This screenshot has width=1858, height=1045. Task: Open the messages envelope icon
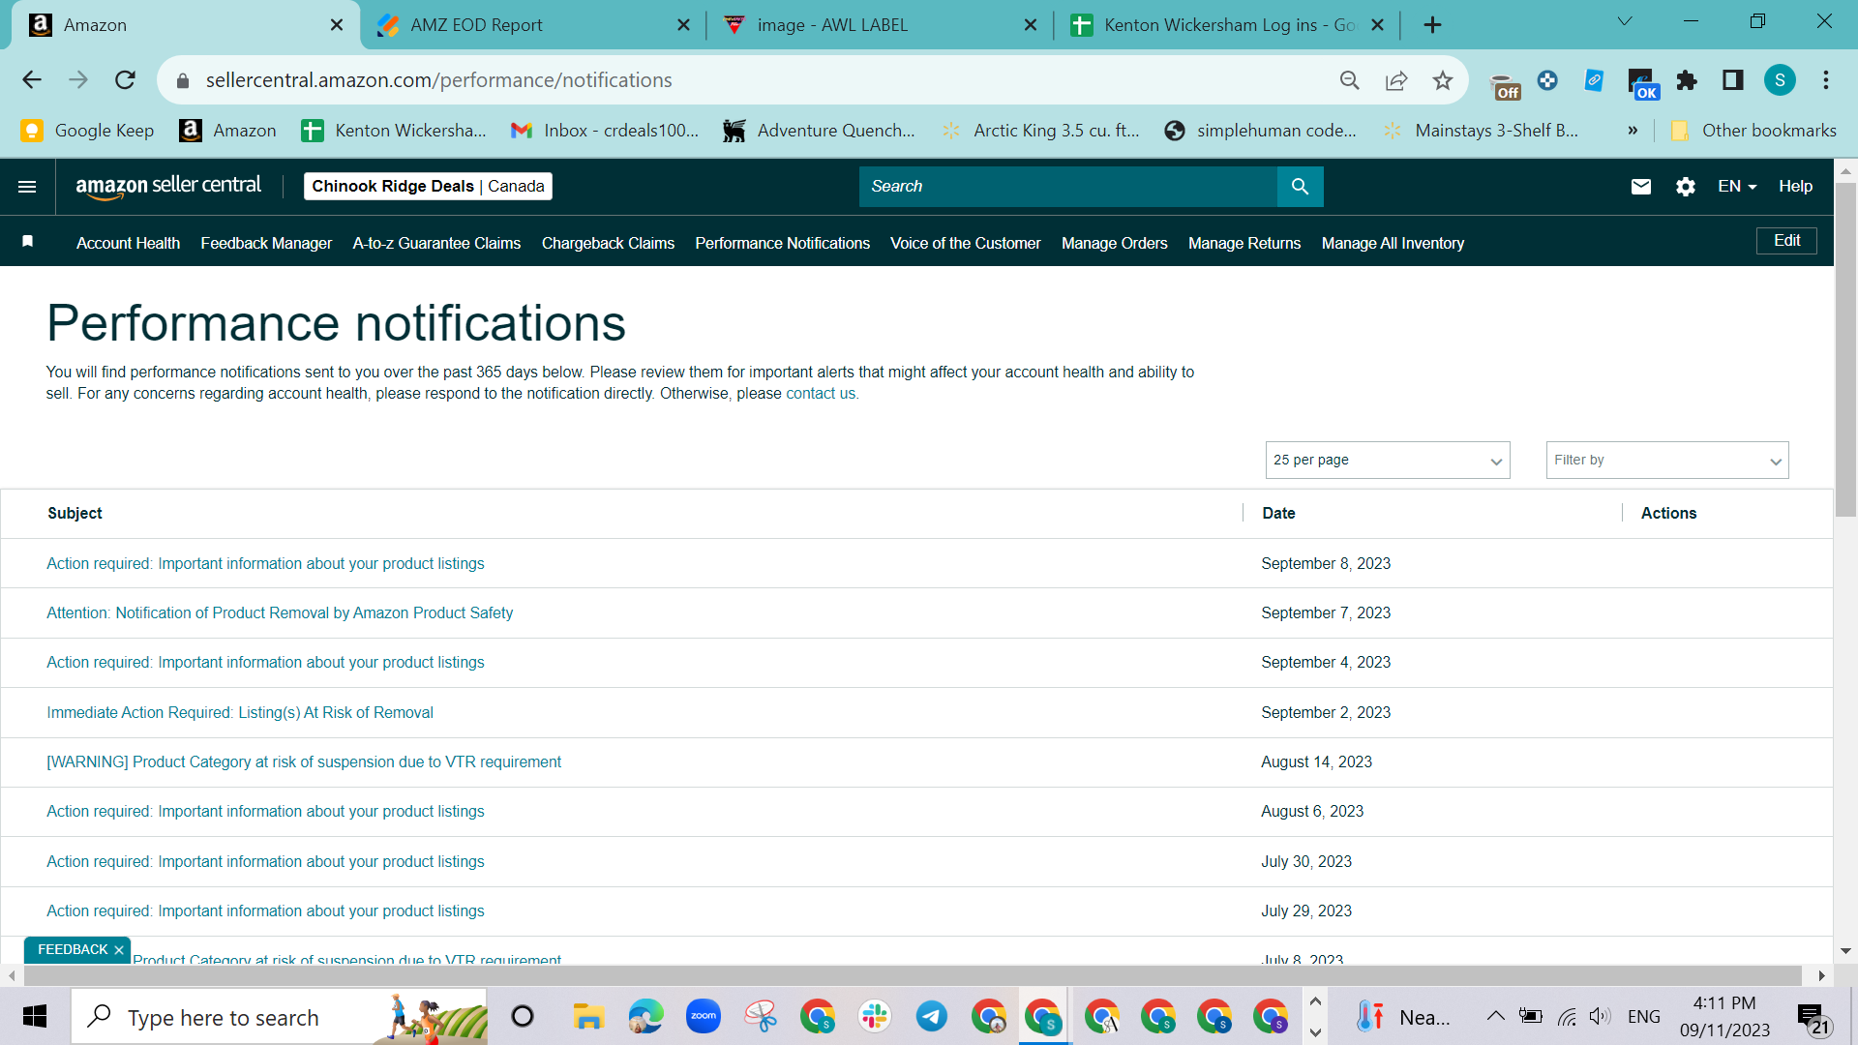pyautogui.click(x=1640, y=186)
